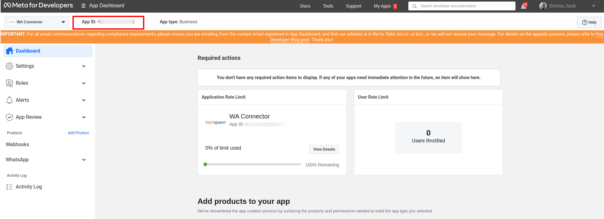Click the View Details button
Image resolution: width=604 pixels, height=219 pixels.
point(324,149)
